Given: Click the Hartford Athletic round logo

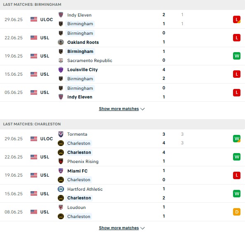Looking at the screenshot, I should (61, 189).
